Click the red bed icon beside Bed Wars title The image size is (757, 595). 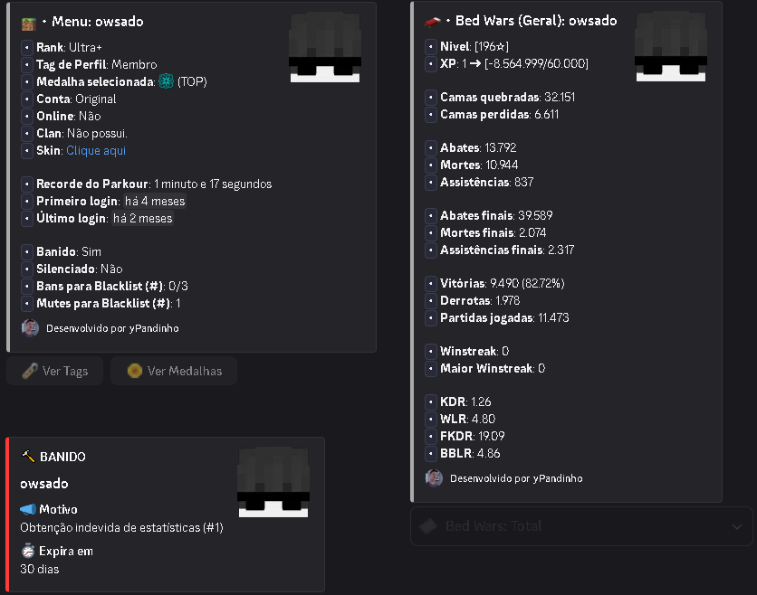pos(432,21)
